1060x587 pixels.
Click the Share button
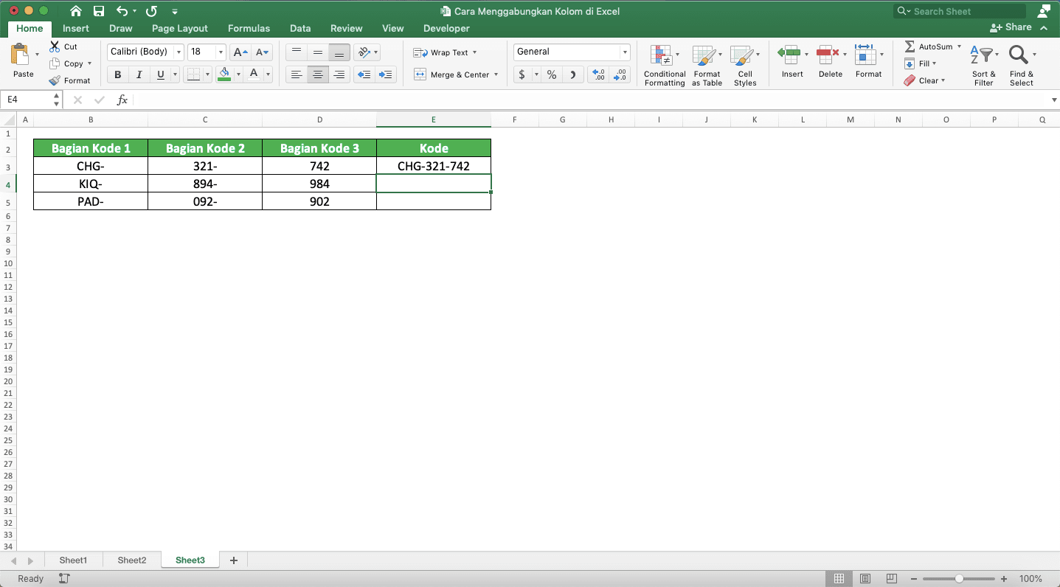[1011, 27]
